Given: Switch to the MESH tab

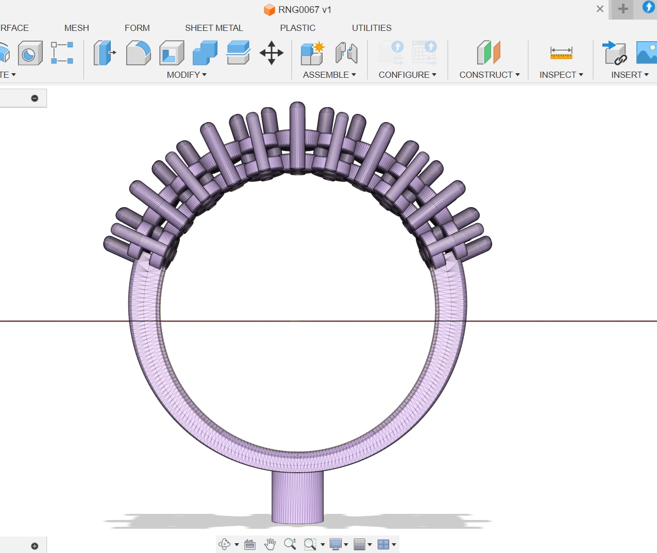Looking at the screenshot, I should click(77, 28).
